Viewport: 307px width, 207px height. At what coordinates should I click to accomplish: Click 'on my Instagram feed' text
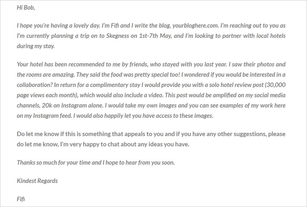point(44,116)
